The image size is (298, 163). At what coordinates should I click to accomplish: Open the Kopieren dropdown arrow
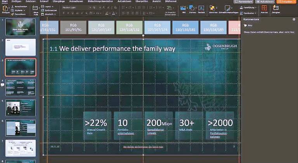[x=24, y=10]
